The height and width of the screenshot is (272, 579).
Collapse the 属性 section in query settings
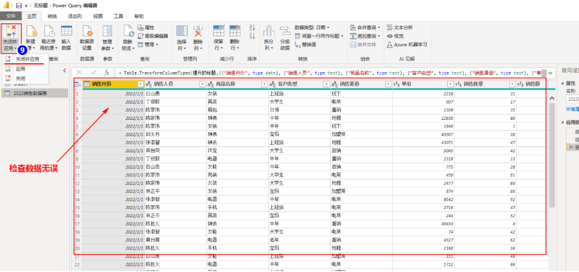pos(563,83)
